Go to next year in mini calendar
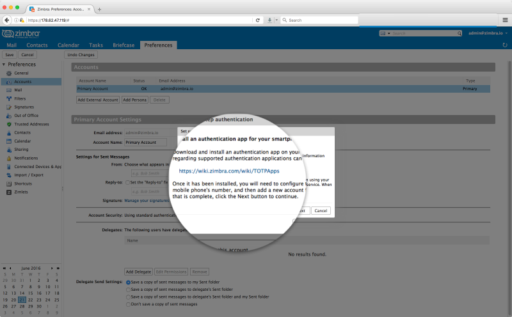The width and height of the screenshot is (512, 317). click(58, 268)
